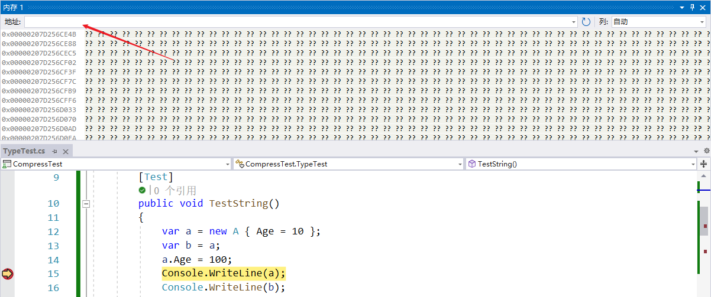Click the memory address input field

click(x=296, y=22)
